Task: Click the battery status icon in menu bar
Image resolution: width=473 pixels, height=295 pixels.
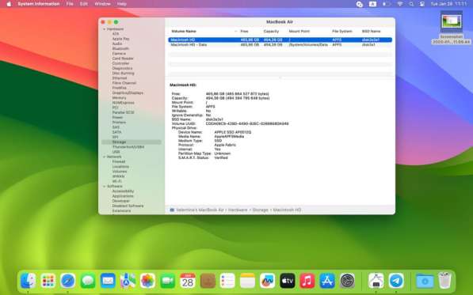Action: [x=387, y=4]
